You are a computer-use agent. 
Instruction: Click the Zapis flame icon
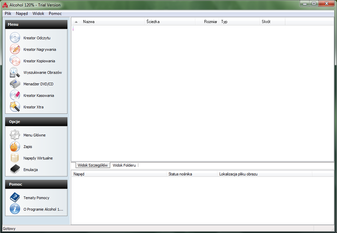(x=15, y=147)
